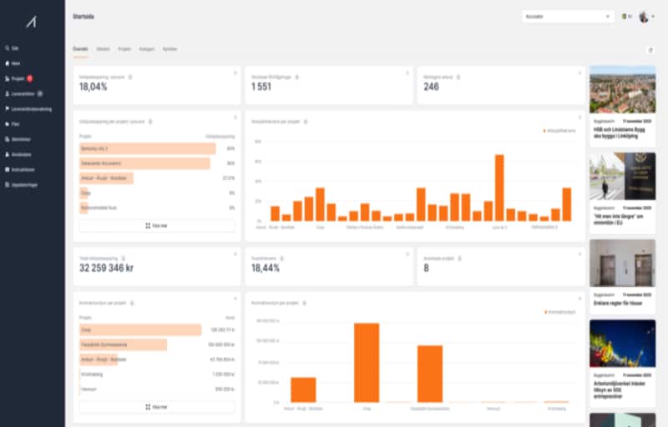Screen dimensions: 668x427
Task: Click the edit dashboard icon above news column
Action: click(650, 50)
